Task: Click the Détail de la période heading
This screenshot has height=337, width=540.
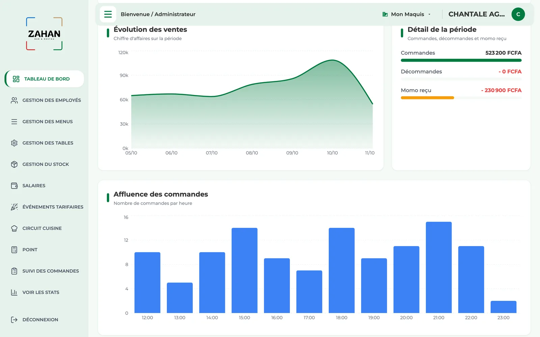Action: tap(442, 29)
